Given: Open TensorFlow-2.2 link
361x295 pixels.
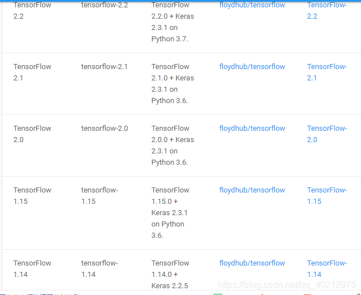Looking at the screenshot, I should [x=327, y=11].
